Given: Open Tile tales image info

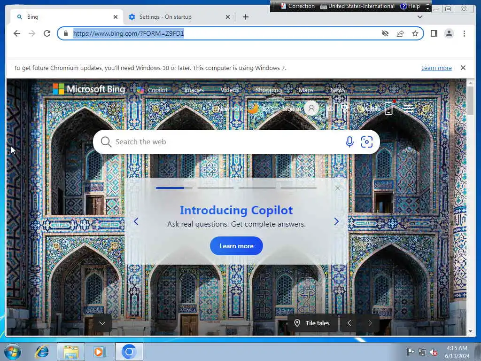Looking at the screenshot, I should (313, 323).
